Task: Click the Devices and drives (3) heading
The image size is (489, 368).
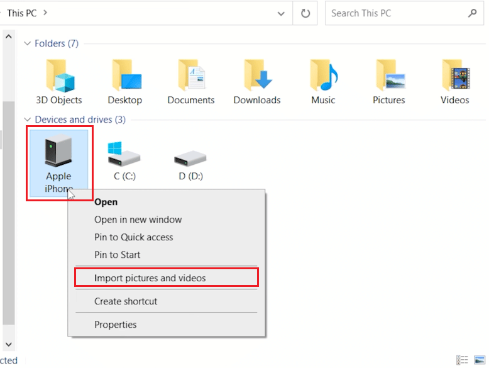Action: point(80,120)
